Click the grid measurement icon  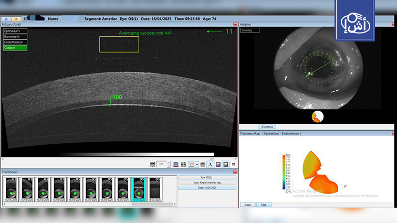(x=191, y=164)
